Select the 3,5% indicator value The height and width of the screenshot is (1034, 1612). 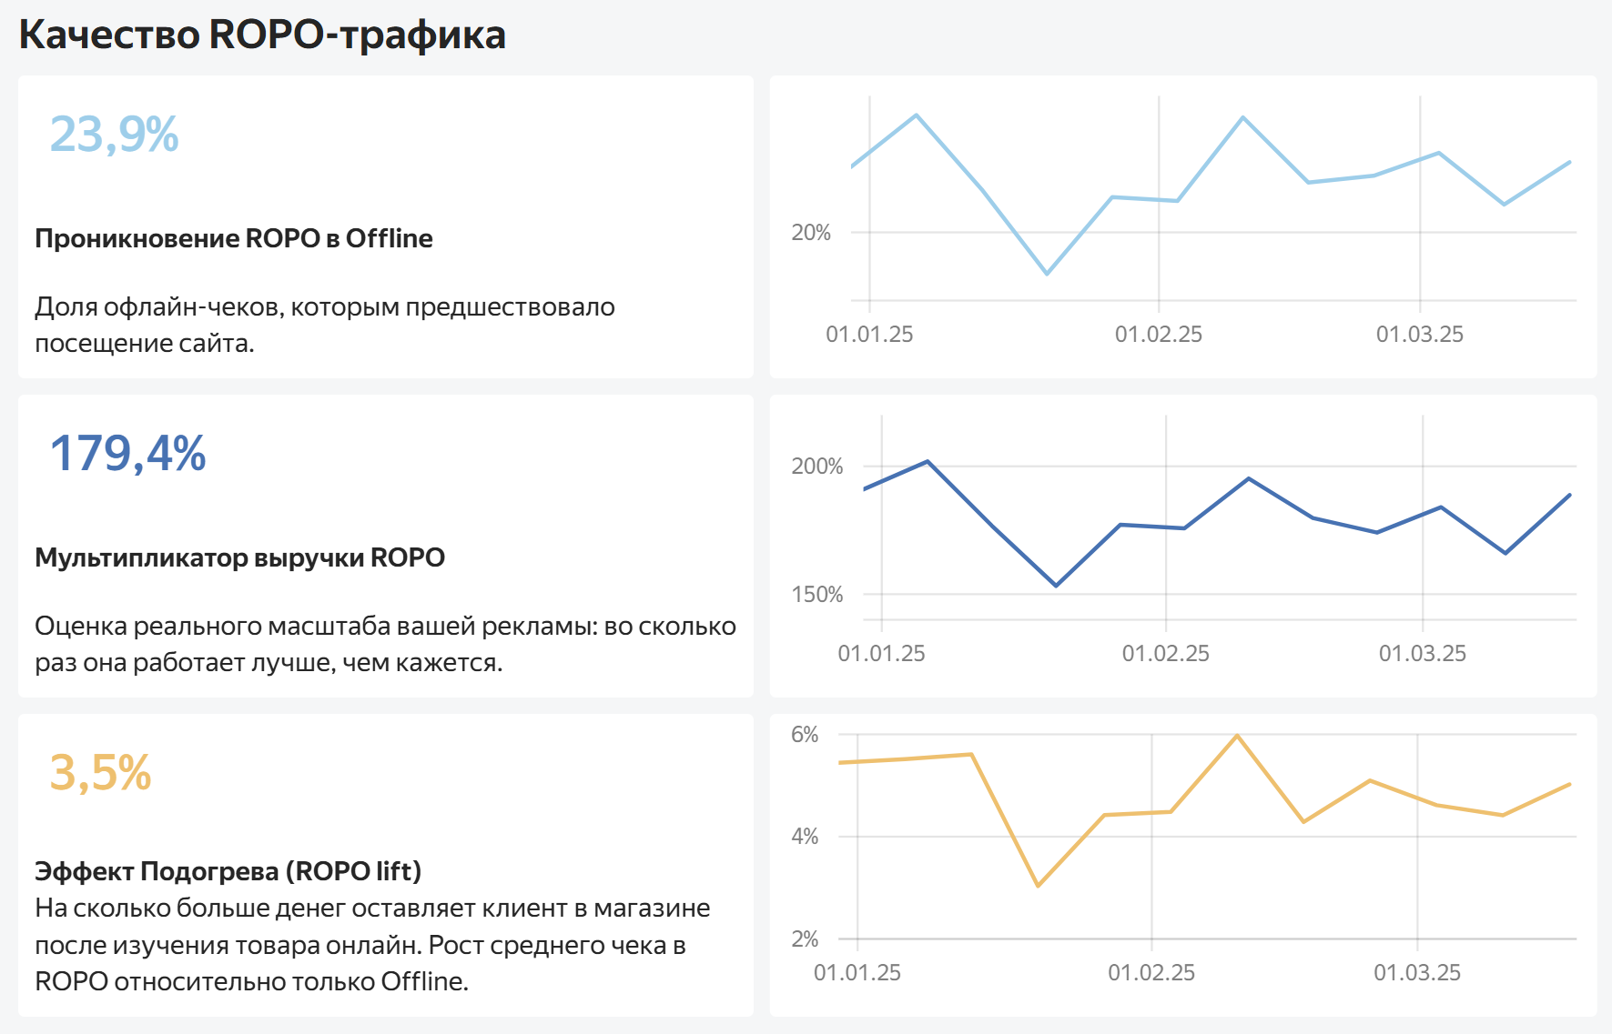coord(100,773)
